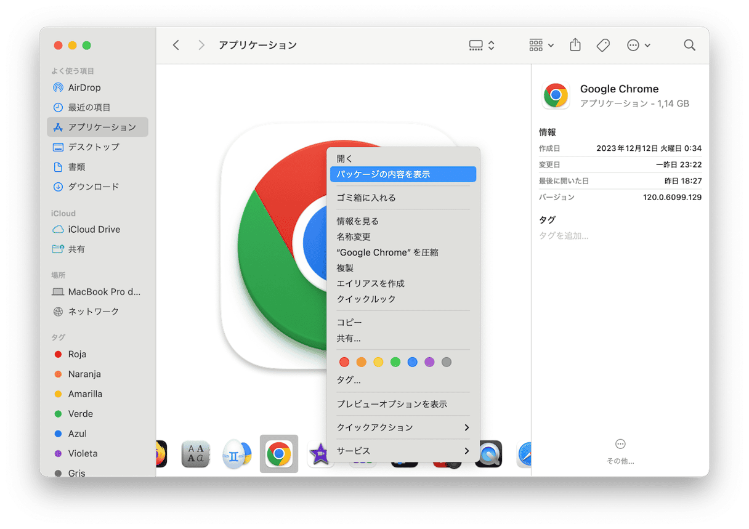Expand the クイックアクション submenu

pos(403,427)
